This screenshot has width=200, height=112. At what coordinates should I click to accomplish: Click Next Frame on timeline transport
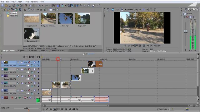[77, 109]
